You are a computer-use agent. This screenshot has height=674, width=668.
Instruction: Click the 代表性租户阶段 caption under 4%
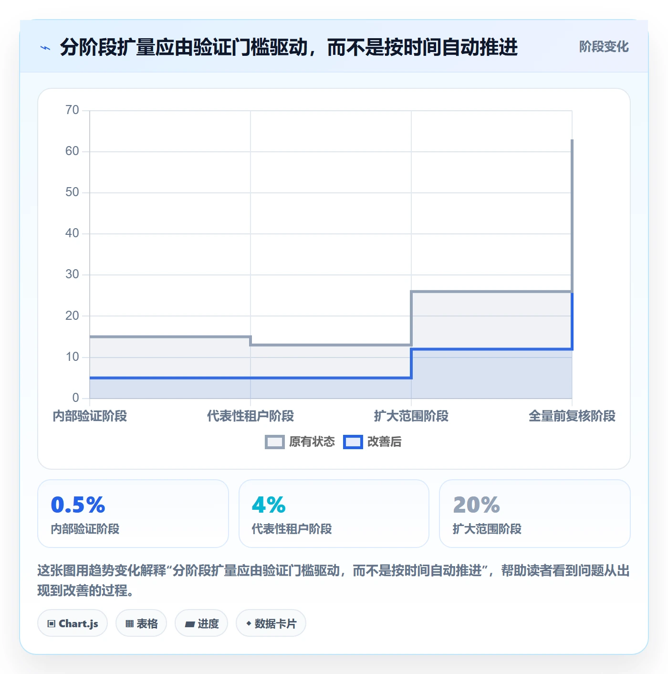[x=292, y=529]
